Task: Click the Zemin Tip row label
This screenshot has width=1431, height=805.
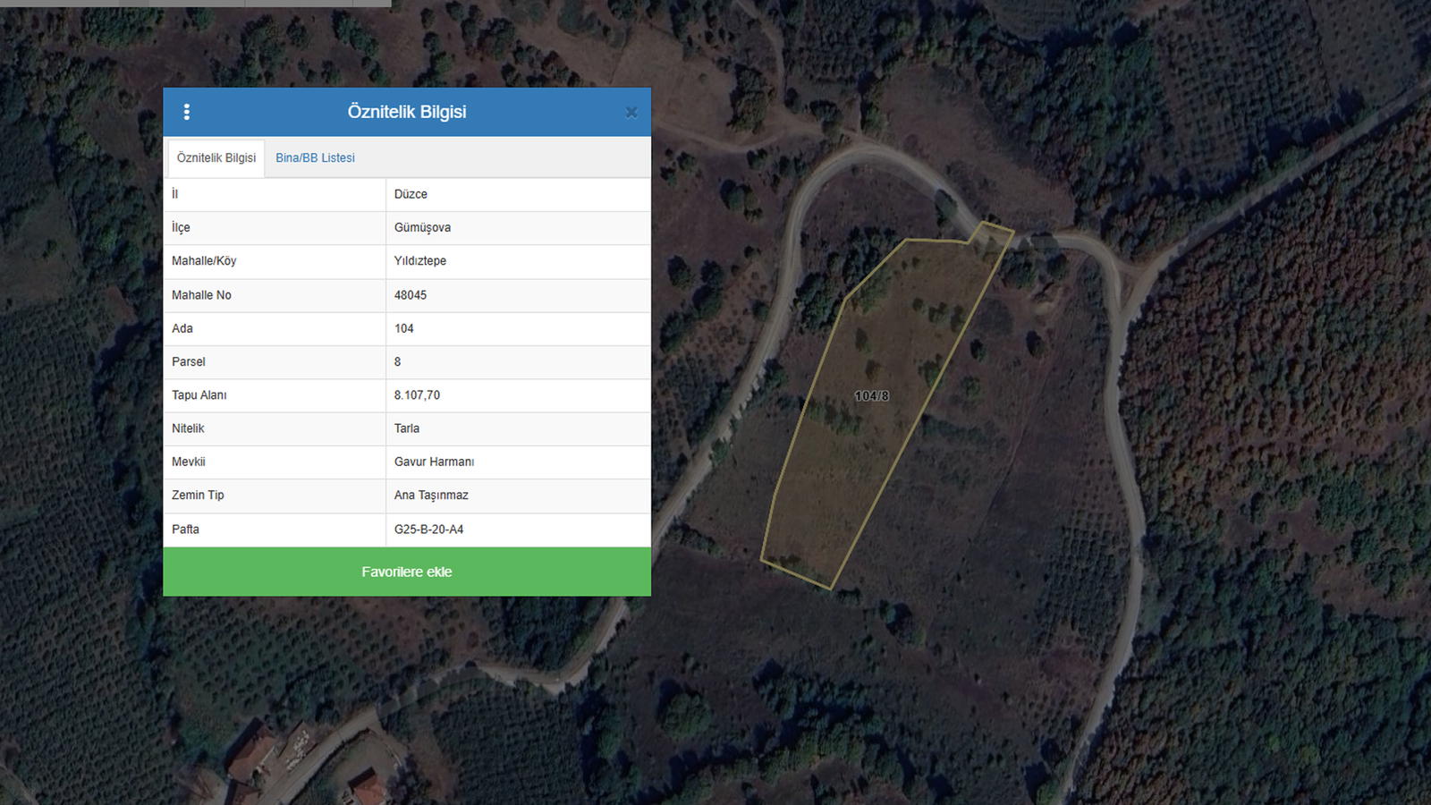Action: [198, 496]
